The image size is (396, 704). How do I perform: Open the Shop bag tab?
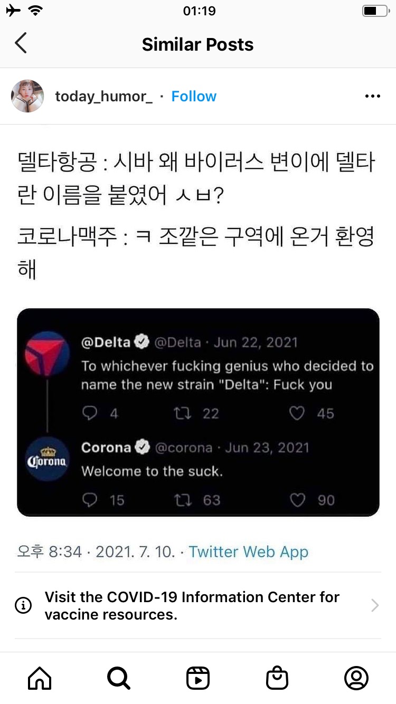coord(277,678)
